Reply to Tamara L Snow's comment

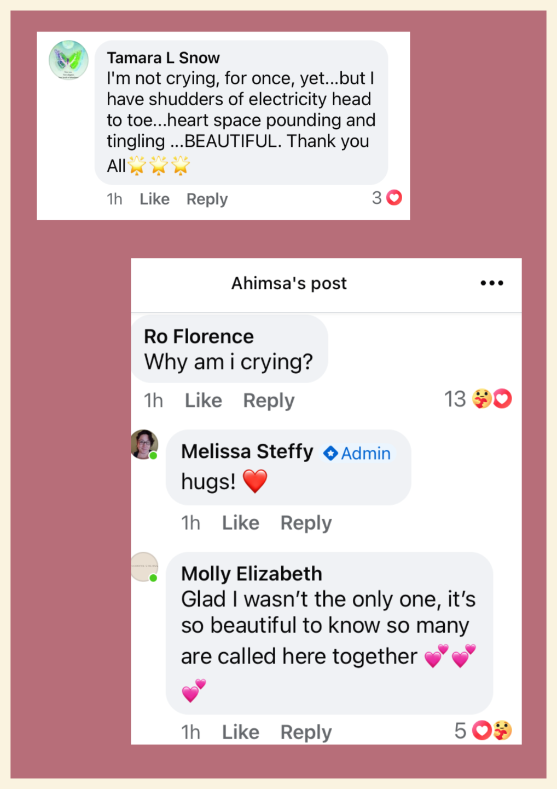(207, 199)
